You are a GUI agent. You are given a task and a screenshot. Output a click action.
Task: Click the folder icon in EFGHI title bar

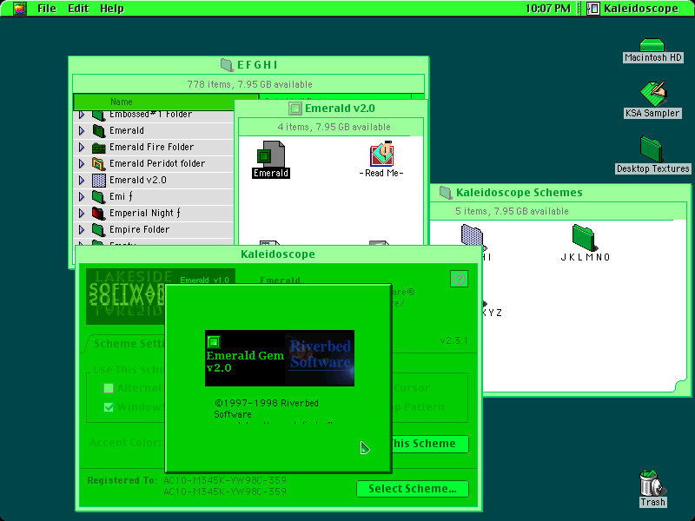click(227, 65)
